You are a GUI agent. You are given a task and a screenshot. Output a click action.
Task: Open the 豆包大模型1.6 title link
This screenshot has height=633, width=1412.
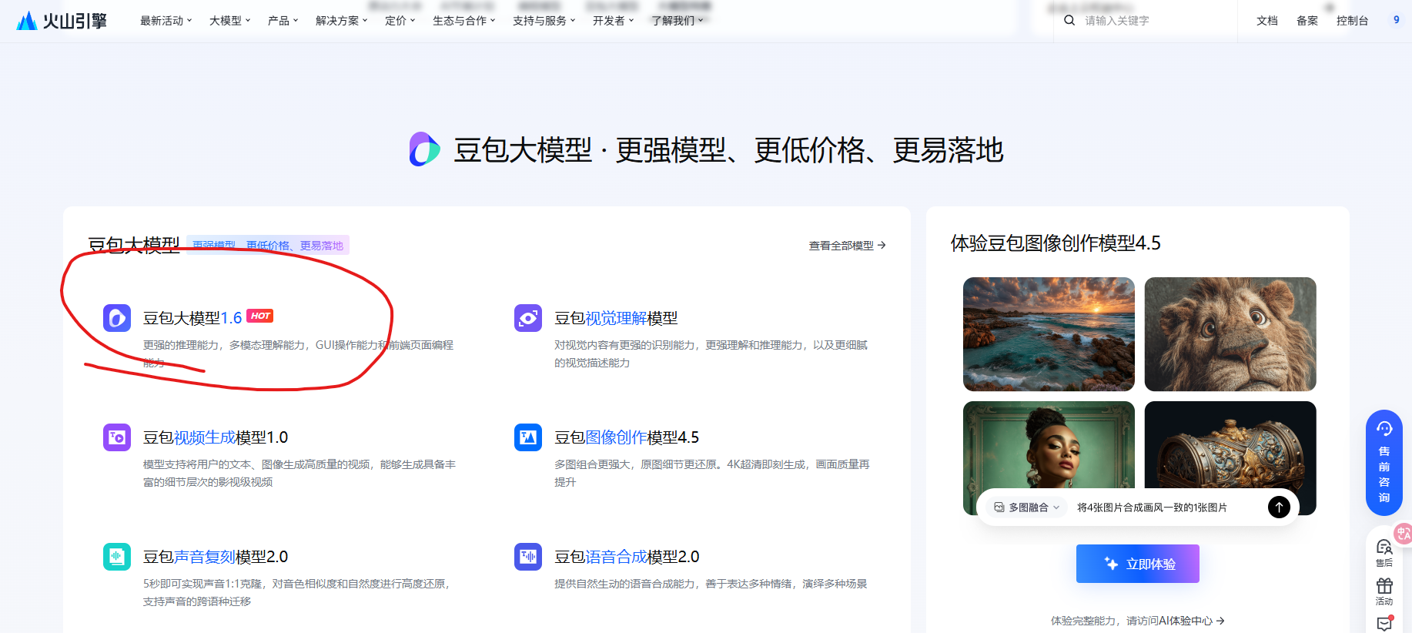192,318
